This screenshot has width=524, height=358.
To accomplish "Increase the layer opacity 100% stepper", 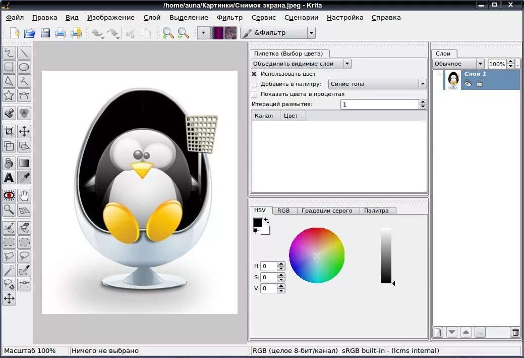I will coord(510,62).
